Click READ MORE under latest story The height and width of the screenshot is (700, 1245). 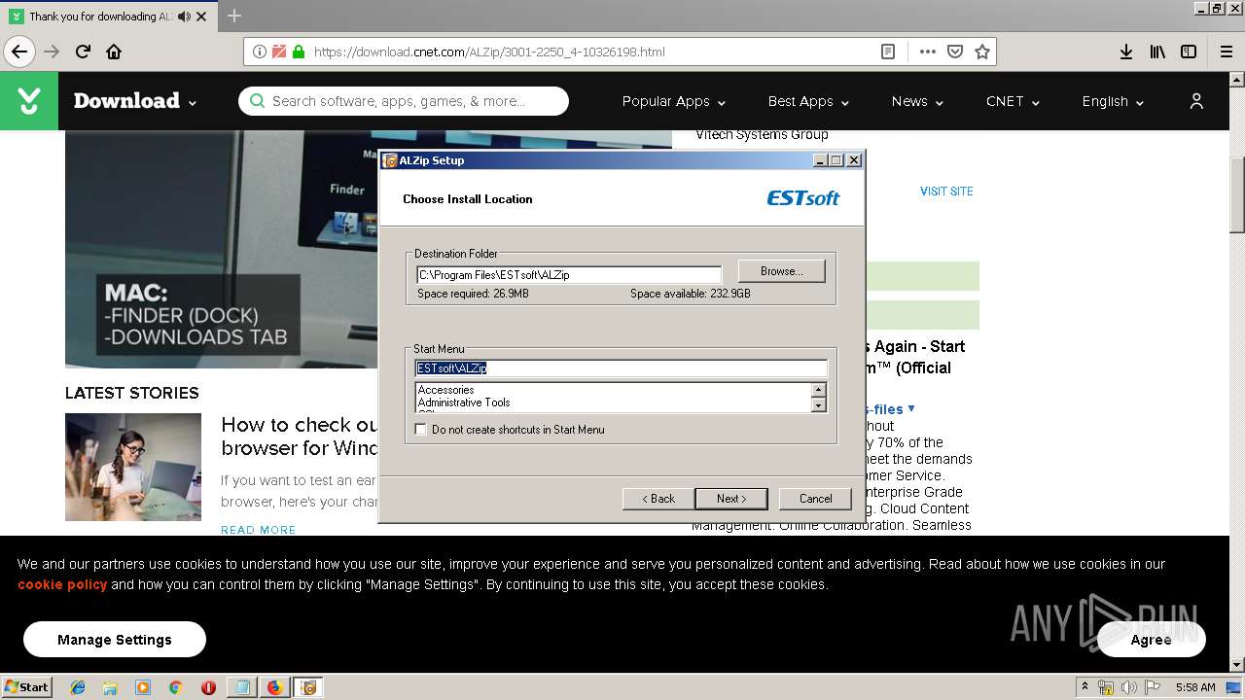pos(258,530)
